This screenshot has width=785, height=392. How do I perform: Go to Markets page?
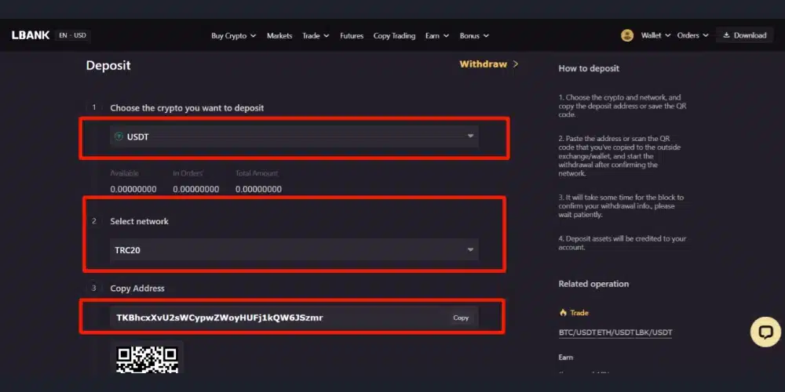[279, 35]
